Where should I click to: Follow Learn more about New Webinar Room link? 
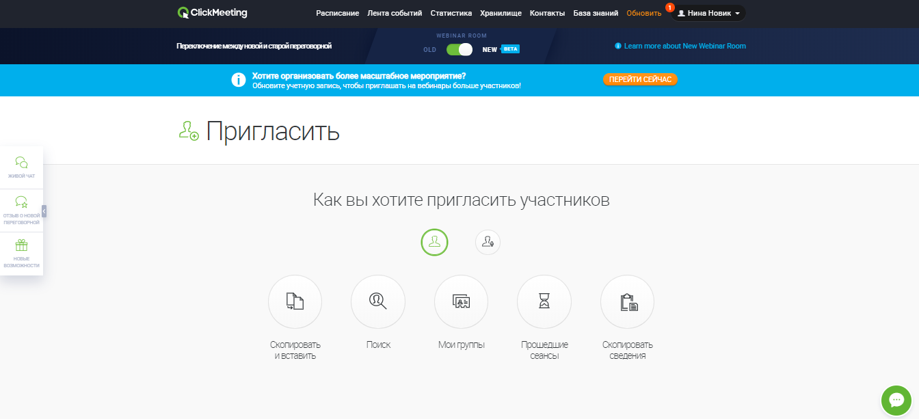(684, 46)
